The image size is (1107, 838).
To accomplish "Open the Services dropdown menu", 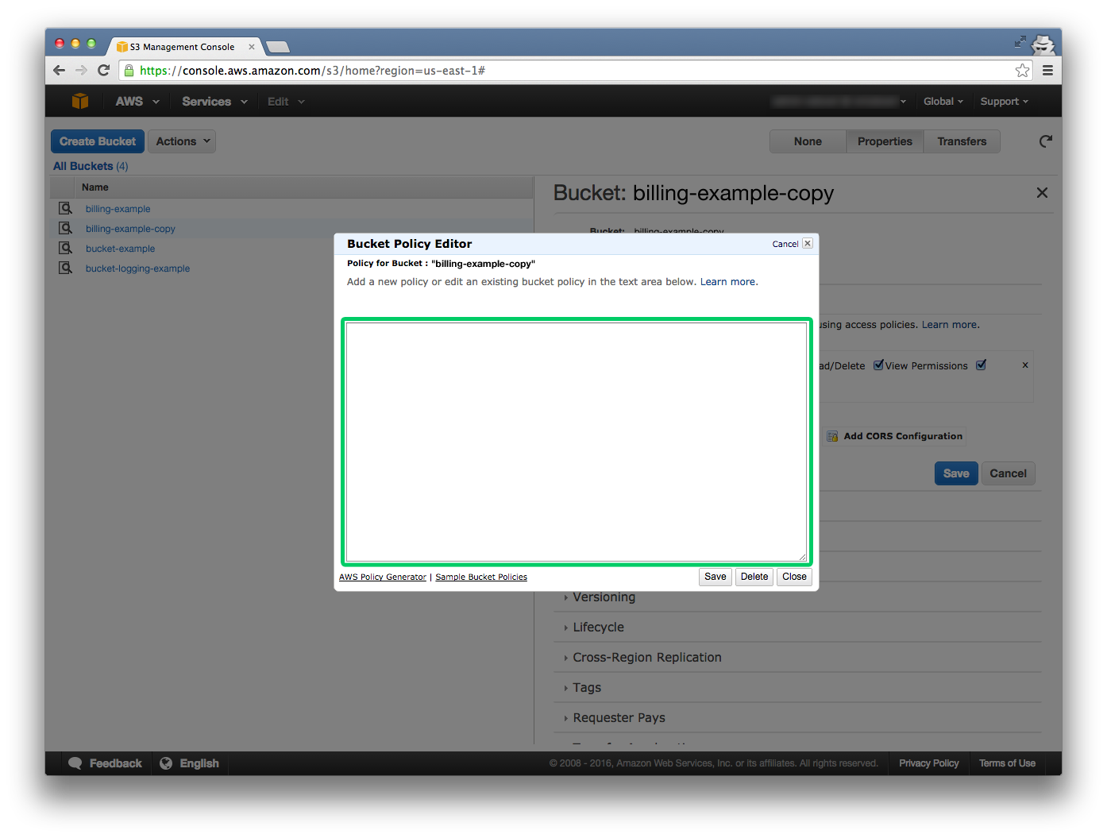I will (214, 102).
